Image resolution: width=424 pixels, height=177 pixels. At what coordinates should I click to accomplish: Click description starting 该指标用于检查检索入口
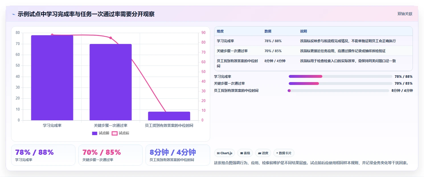(x=348, y=61)
